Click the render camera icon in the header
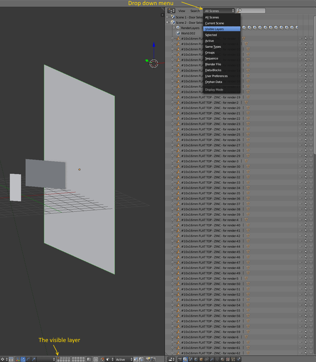Image resolution: width=316 pixels, height=362 pixels. pos(148,359)
